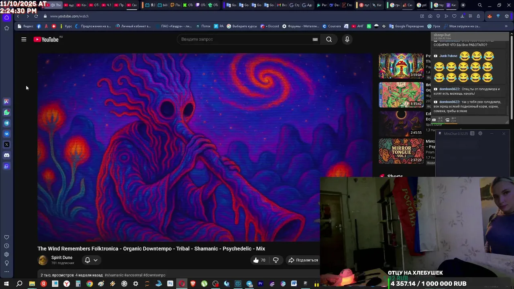The height and width of the screenshot is (289, 514).
Task: Open Google Chrome from the taskbar
Action: click(x=90, y=284)
